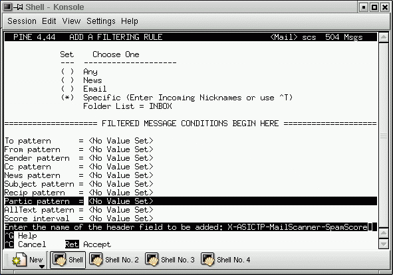Click the Ret Accept command
This screenshot has width=393, height=275.
pyautogui.click(x=88, y=244)
